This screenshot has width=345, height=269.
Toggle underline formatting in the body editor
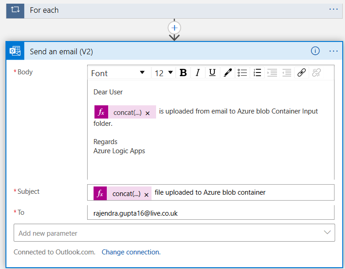tap(212, 73)
